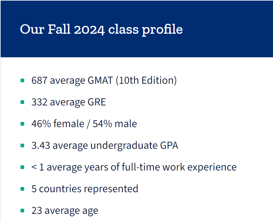Viewport: 273px width, 222px height.
Task: Click the '54% male' portion of the text
Action: [x=115, y=124]
